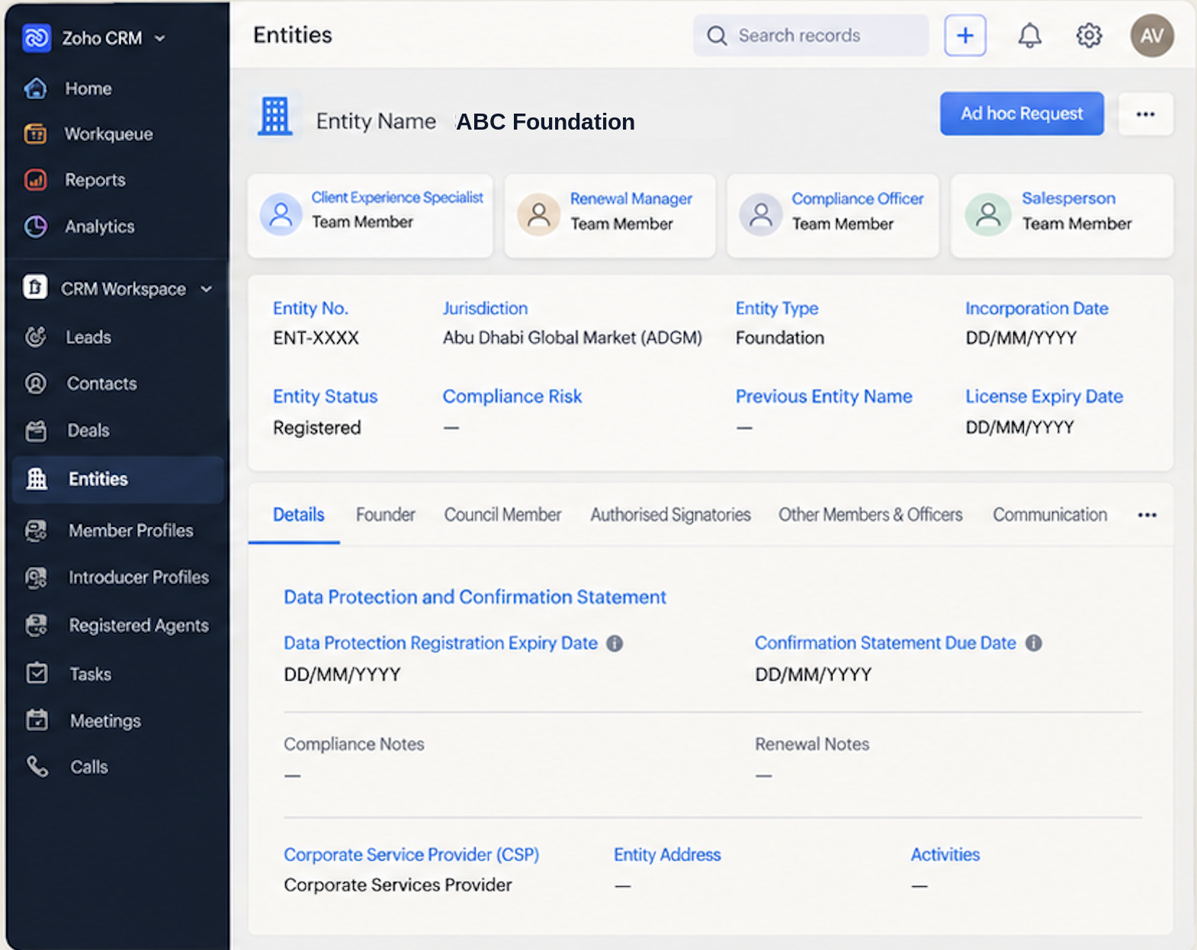Screen dimensions: 1197x950
Task: Click the Corporate Service Provider (CSP) label
Action: (412, 855)
